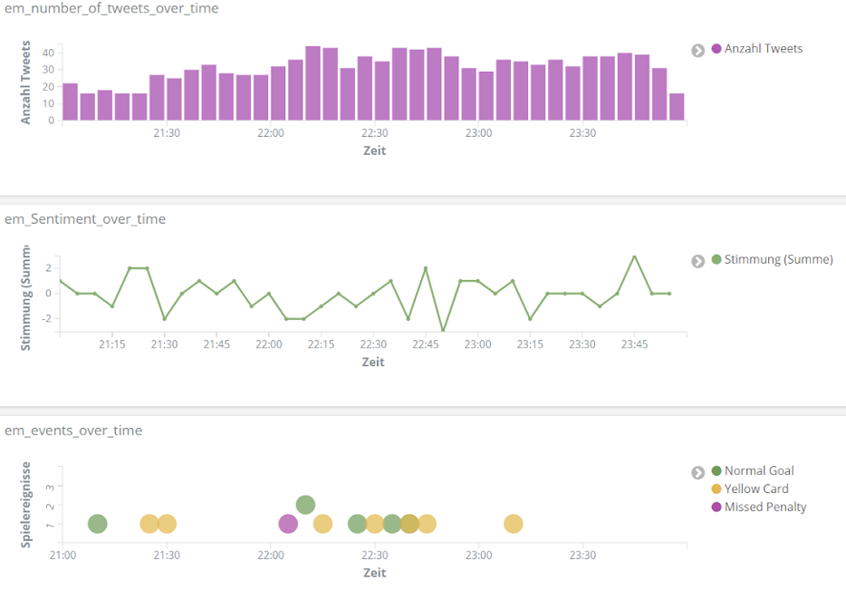The width and height of the screenshot is (846, 600).
Task: Click the first bar in the tweets histogram
Action: tap(70, 102)
